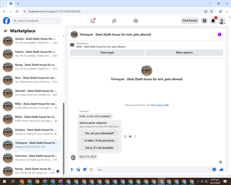React to message with emoji icon
The height and width of the screenshot is (185, 231).
click(125, 136)
